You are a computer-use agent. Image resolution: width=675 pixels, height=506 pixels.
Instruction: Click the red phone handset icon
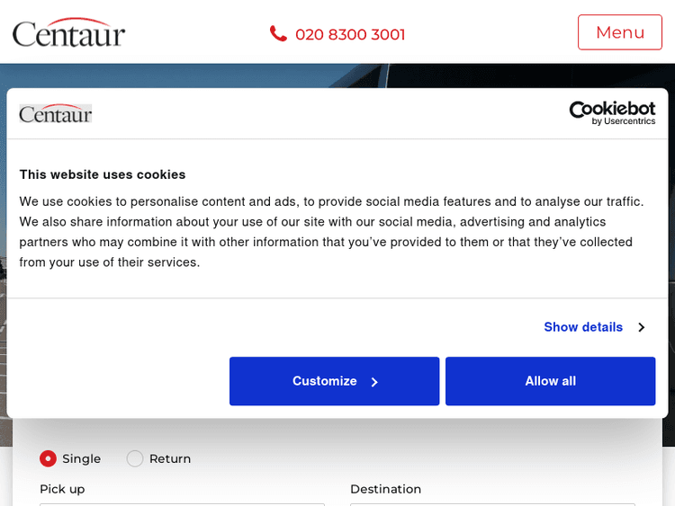(278, 33)
